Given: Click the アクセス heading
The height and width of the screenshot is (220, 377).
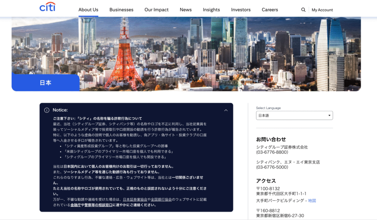Looking at the screenshot, I should click(266, 181).
